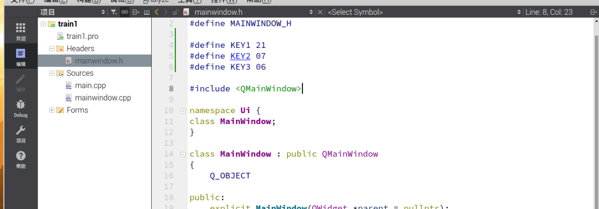Click line number 8 in gutter

coord(171,89)
